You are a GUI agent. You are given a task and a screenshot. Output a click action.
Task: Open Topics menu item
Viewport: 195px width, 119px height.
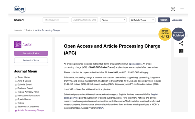point(20,103)
